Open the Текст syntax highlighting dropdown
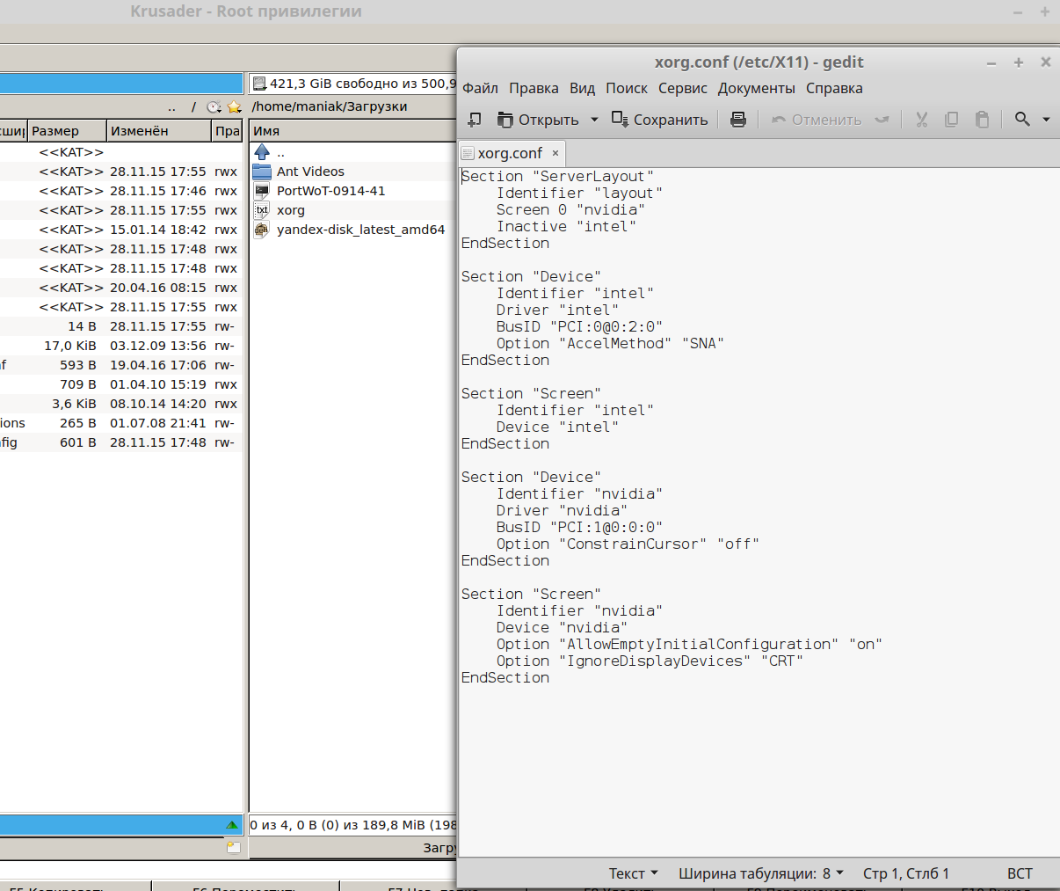 point(633,873)
